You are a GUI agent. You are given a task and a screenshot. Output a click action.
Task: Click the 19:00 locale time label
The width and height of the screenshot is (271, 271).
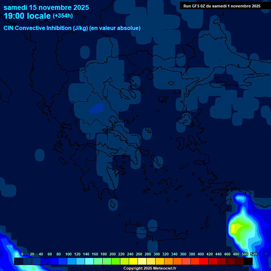pos(28,16)
